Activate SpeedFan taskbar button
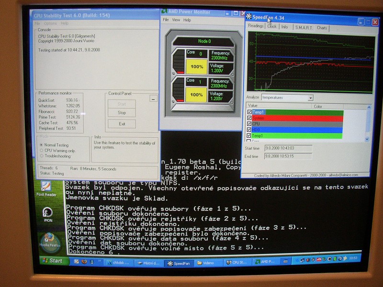The width and height of the screenshot is (383, 287). tap(179, 264)
